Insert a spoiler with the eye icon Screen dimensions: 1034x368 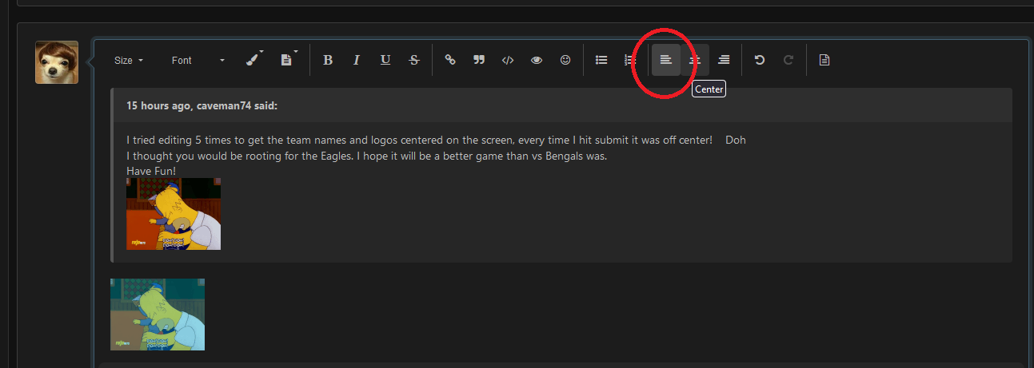point(537,60)
